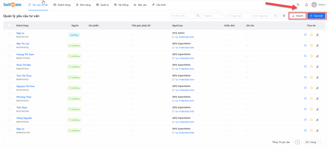Viewport: 328px width, 149px height.
Task: Check the Hoang Thi Tram row checkbox
Action: 9,56
